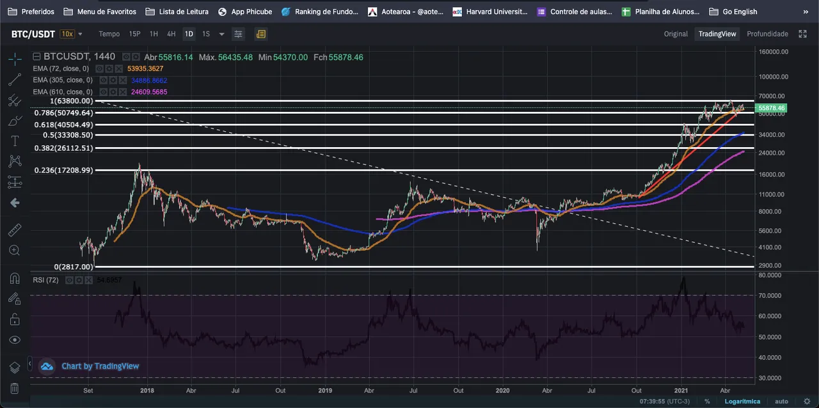The image size is (819, 408).
Task: Switch to 4H timeframe
Action: (171, 34)
